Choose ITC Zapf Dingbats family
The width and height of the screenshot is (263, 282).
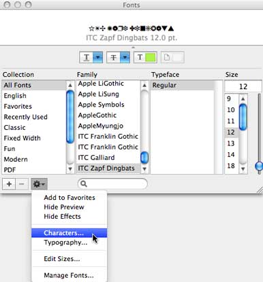tap(108, 169)
